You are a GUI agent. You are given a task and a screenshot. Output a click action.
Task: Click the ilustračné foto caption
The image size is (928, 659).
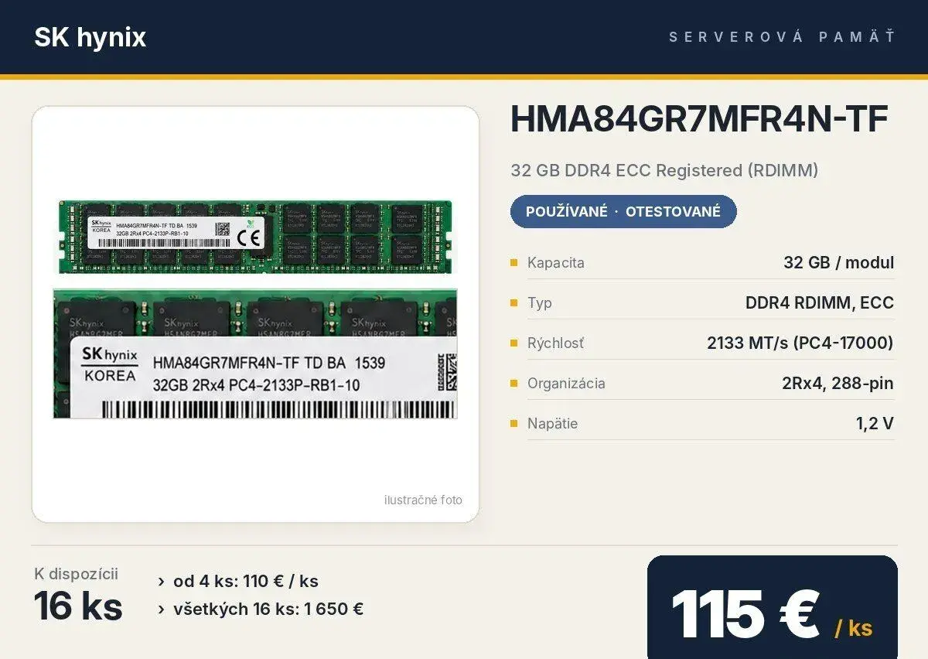tap(423, 500)
